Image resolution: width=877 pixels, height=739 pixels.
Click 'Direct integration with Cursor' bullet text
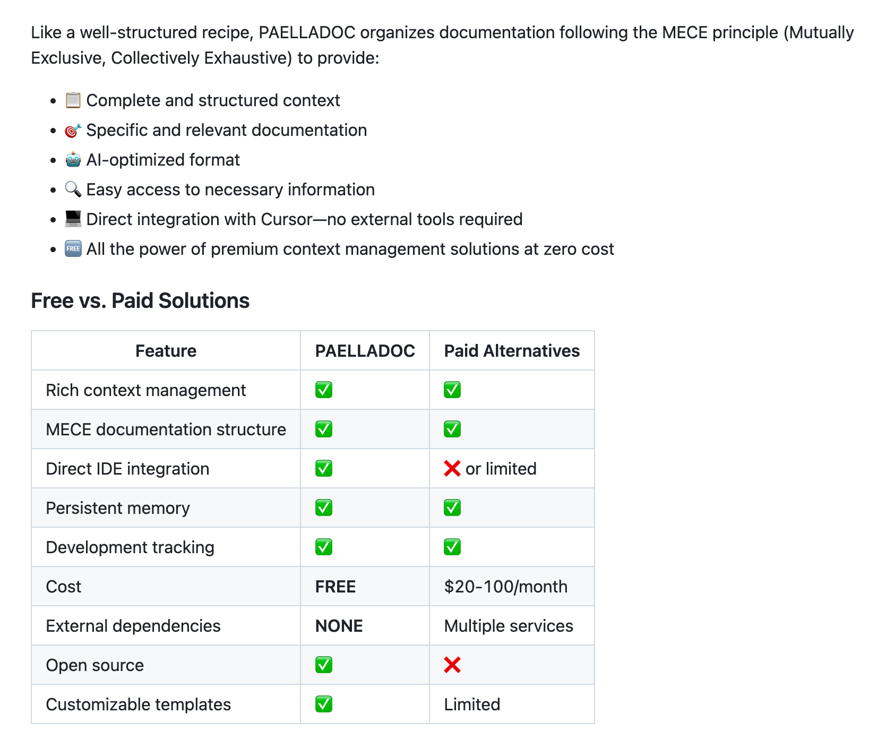(x=305, y=219)
